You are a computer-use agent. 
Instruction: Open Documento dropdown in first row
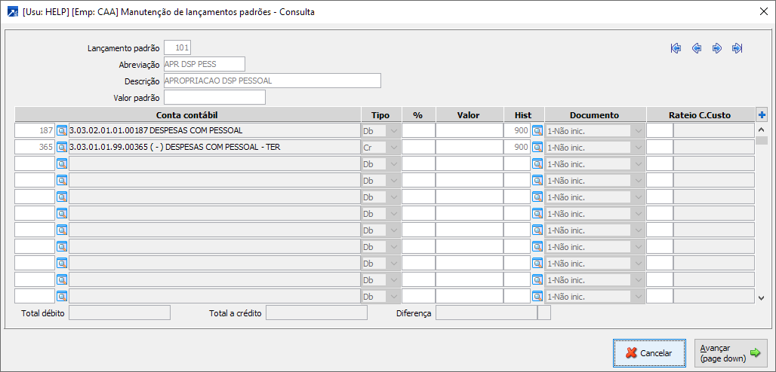639,130
